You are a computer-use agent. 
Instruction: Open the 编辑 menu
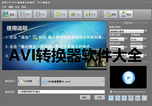coord(11,7)
